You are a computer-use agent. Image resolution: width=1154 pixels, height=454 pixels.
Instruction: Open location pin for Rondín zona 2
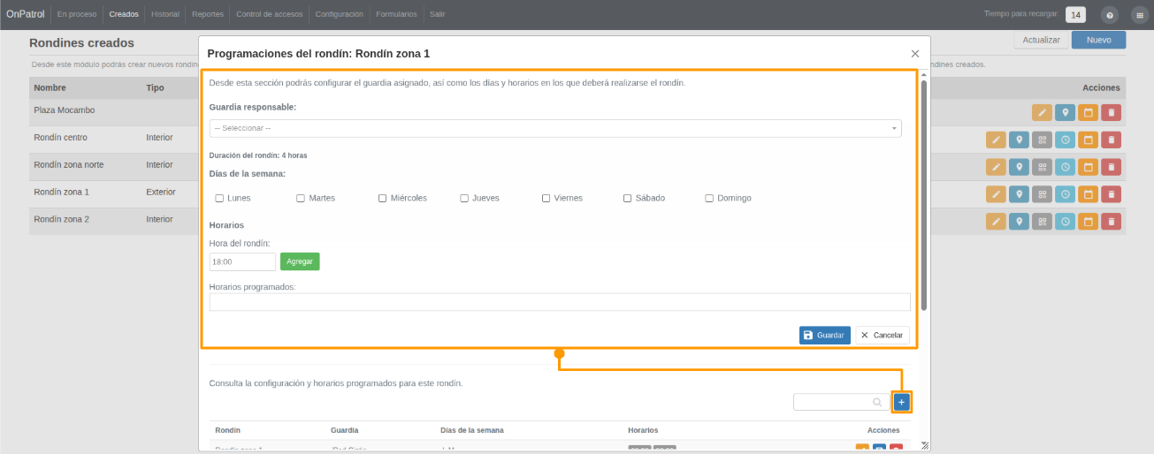coord(1019,222)
